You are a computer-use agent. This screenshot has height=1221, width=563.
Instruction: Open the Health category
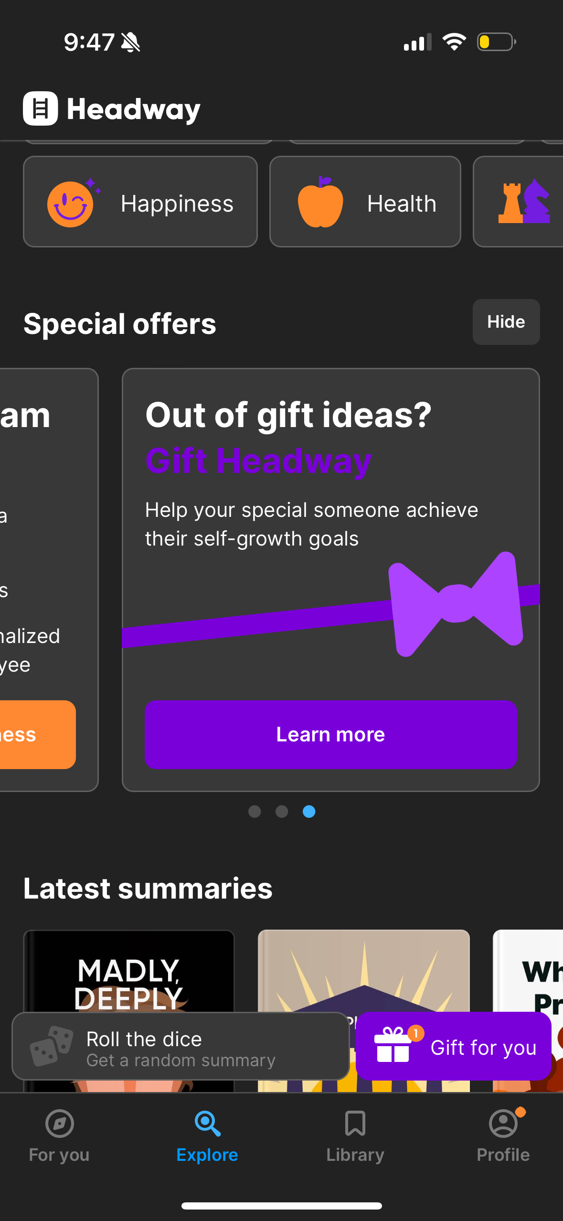(365, 202)
